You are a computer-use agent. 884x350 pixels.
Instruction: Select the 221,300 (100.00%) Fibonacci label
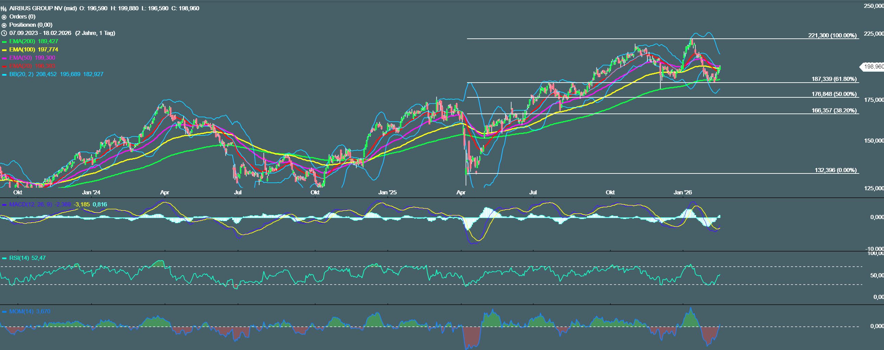[x=832, y=35]
